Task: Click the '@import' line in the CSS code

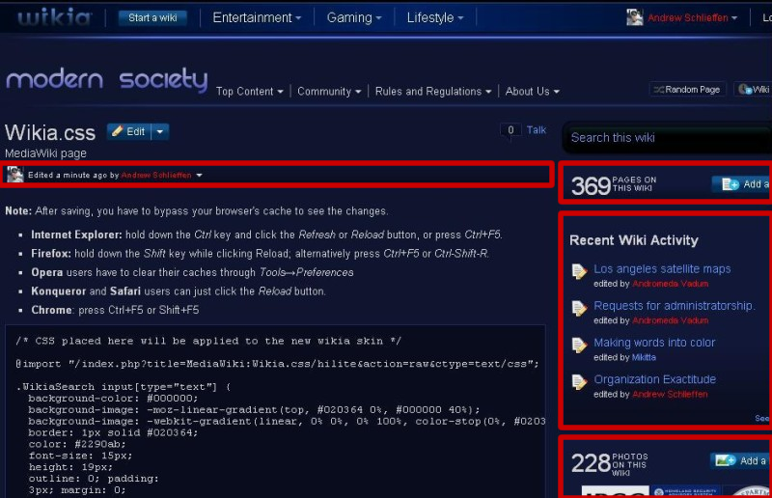Action: [x=277, y=364]
